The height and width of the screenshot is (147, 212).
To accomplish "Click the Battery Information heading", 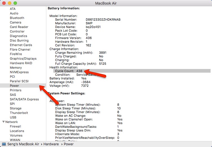I will 64,8.
